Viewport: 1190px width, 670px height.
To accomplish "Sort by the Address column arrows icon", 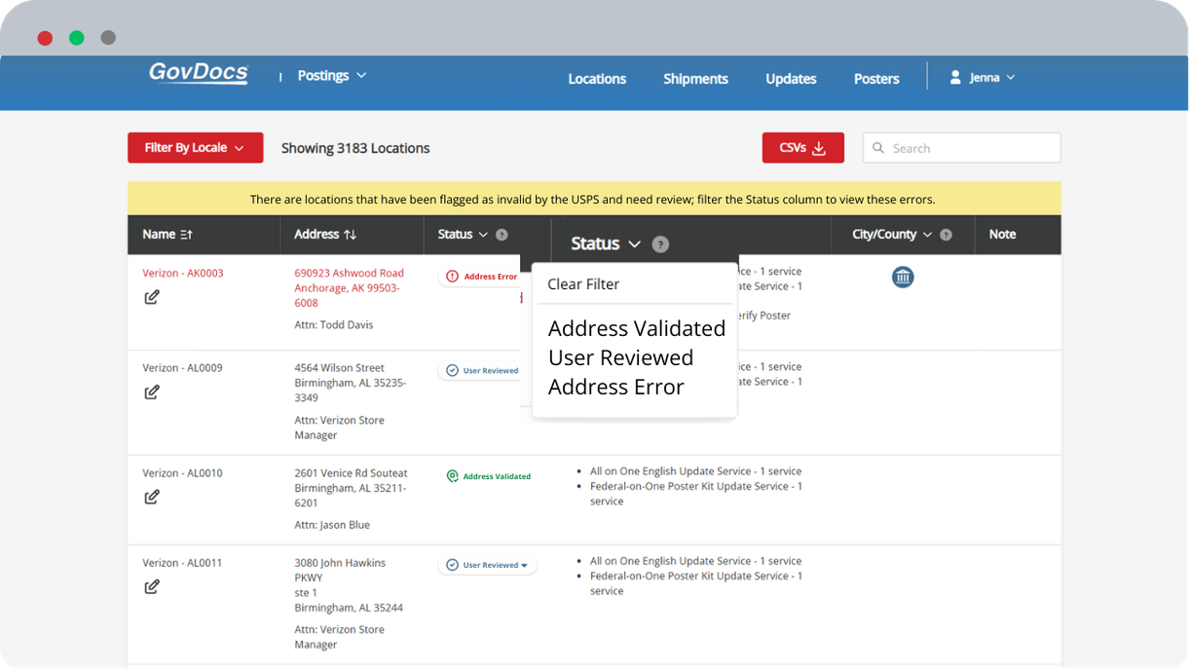I will pyautogui.click(x=351, y=235).
